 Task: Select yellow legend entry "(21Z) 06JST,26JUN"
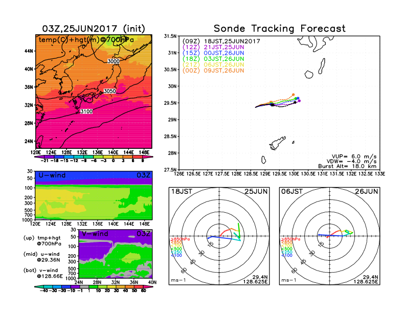(x=213, y=65)
